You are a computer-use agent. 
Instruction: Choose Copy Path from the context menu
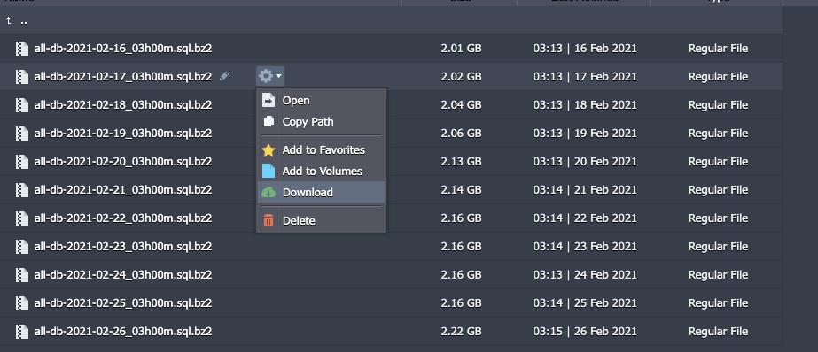pyautogui.click(x=322, y=121)
